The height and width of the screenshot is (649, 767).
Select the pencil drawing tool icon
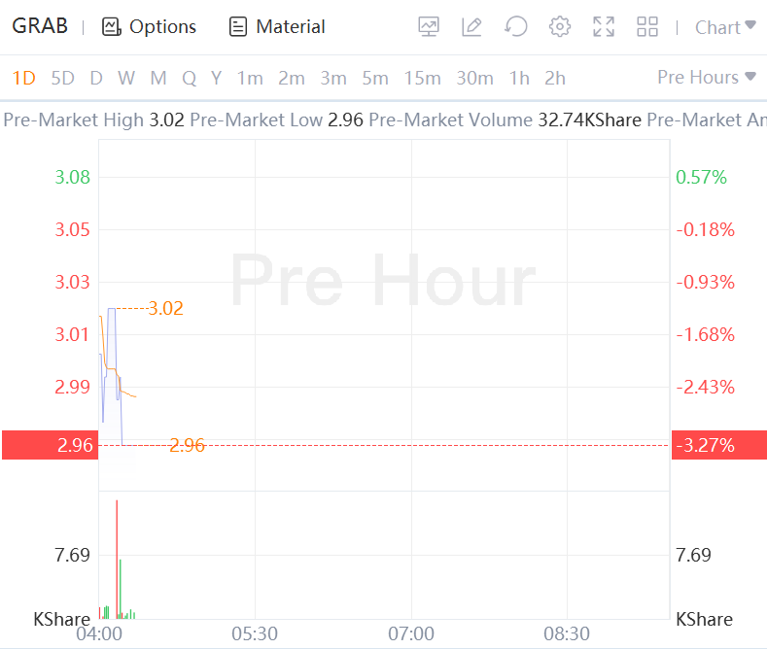471,27
